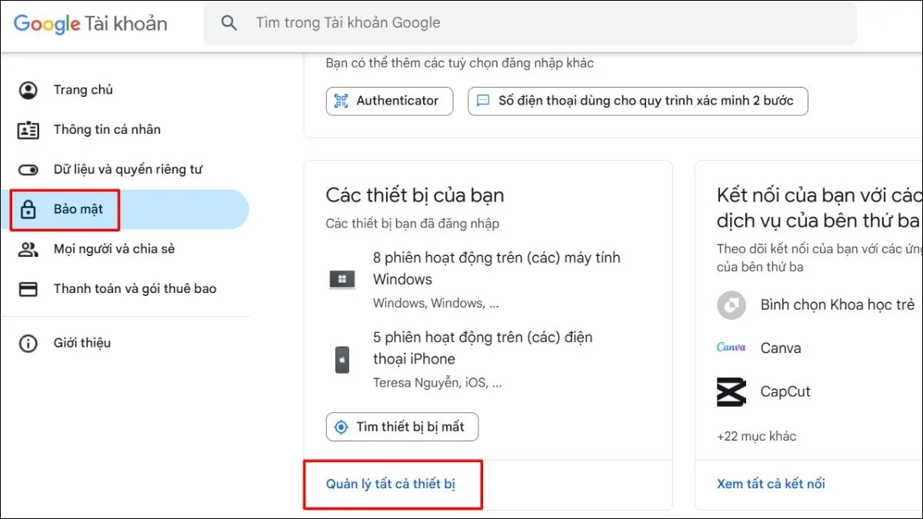Select Bảo mật in sidebar
Image resolution: width=923 pixels, height=519 pixels.
pos(78,209)
